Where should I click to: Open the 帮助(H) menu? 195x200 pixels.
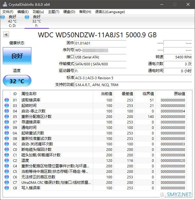click(85, 12)
